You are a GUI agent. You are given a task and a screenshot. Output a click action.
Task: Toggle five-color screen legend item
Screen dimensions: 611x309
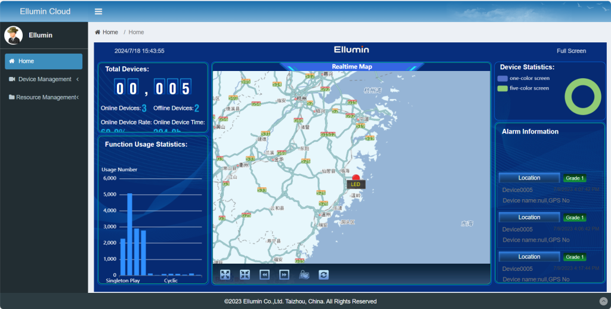(523, 88)
